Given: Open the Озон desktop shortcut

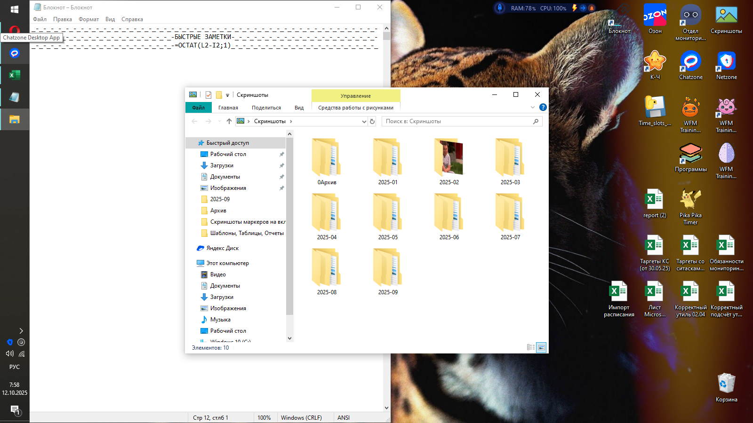Looking at the screenshot, I should coord(655,19).
